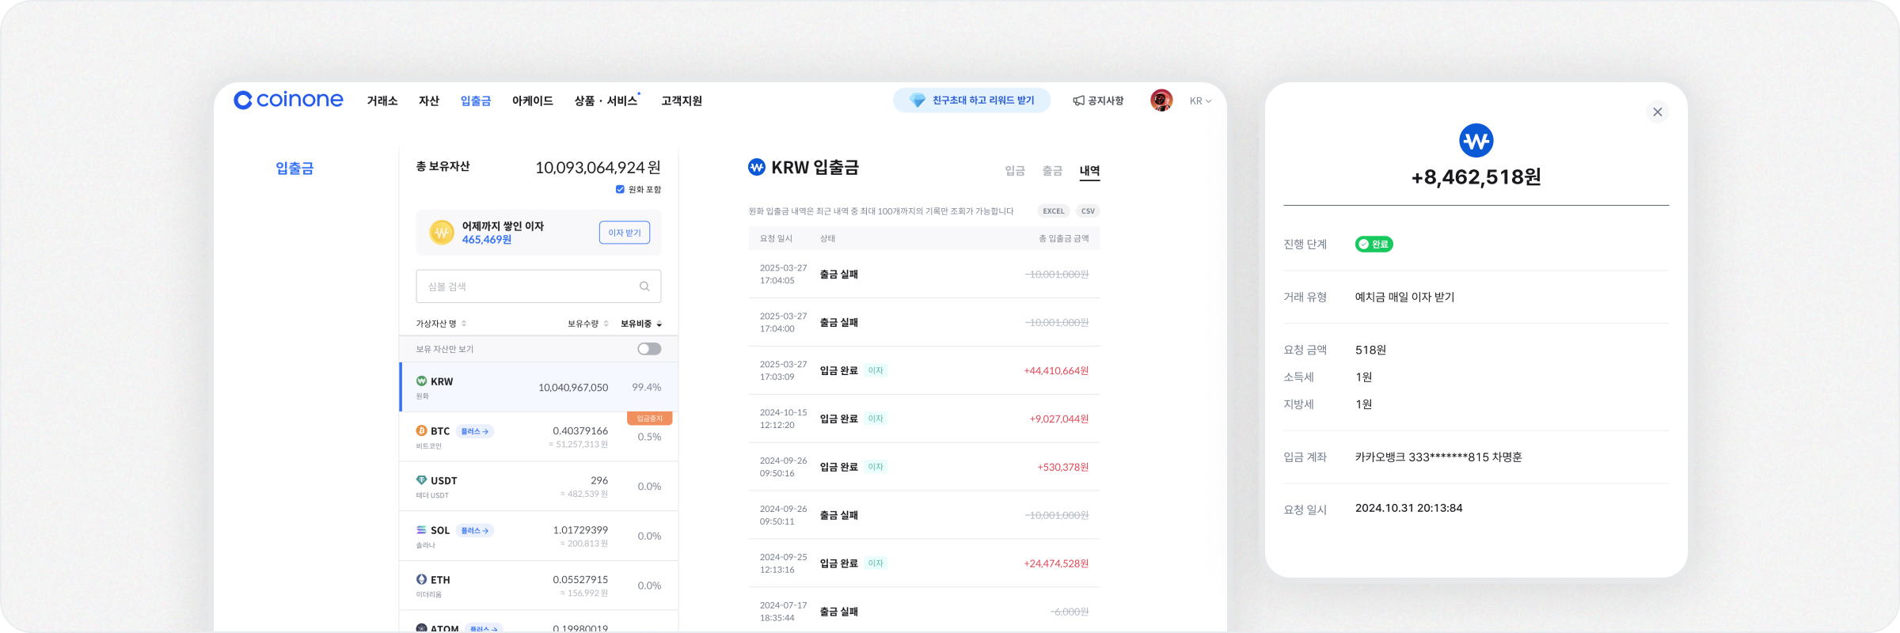This screenshot has width=1900, height=633.
Task: Open 공지사항 megaphone notices
Action: coord(1098,100)
